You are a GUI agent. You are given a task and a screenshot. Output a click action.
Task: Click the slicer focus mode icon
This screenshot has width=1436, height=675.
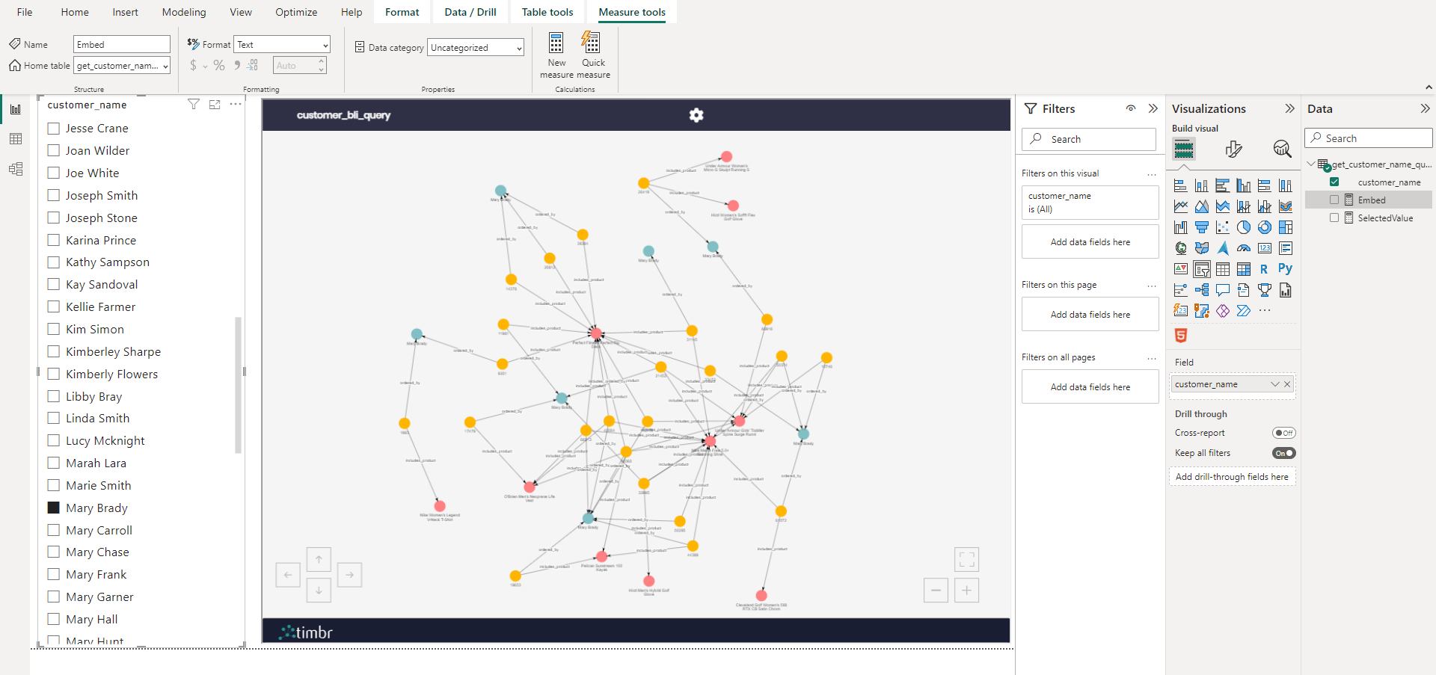point(215,105)
